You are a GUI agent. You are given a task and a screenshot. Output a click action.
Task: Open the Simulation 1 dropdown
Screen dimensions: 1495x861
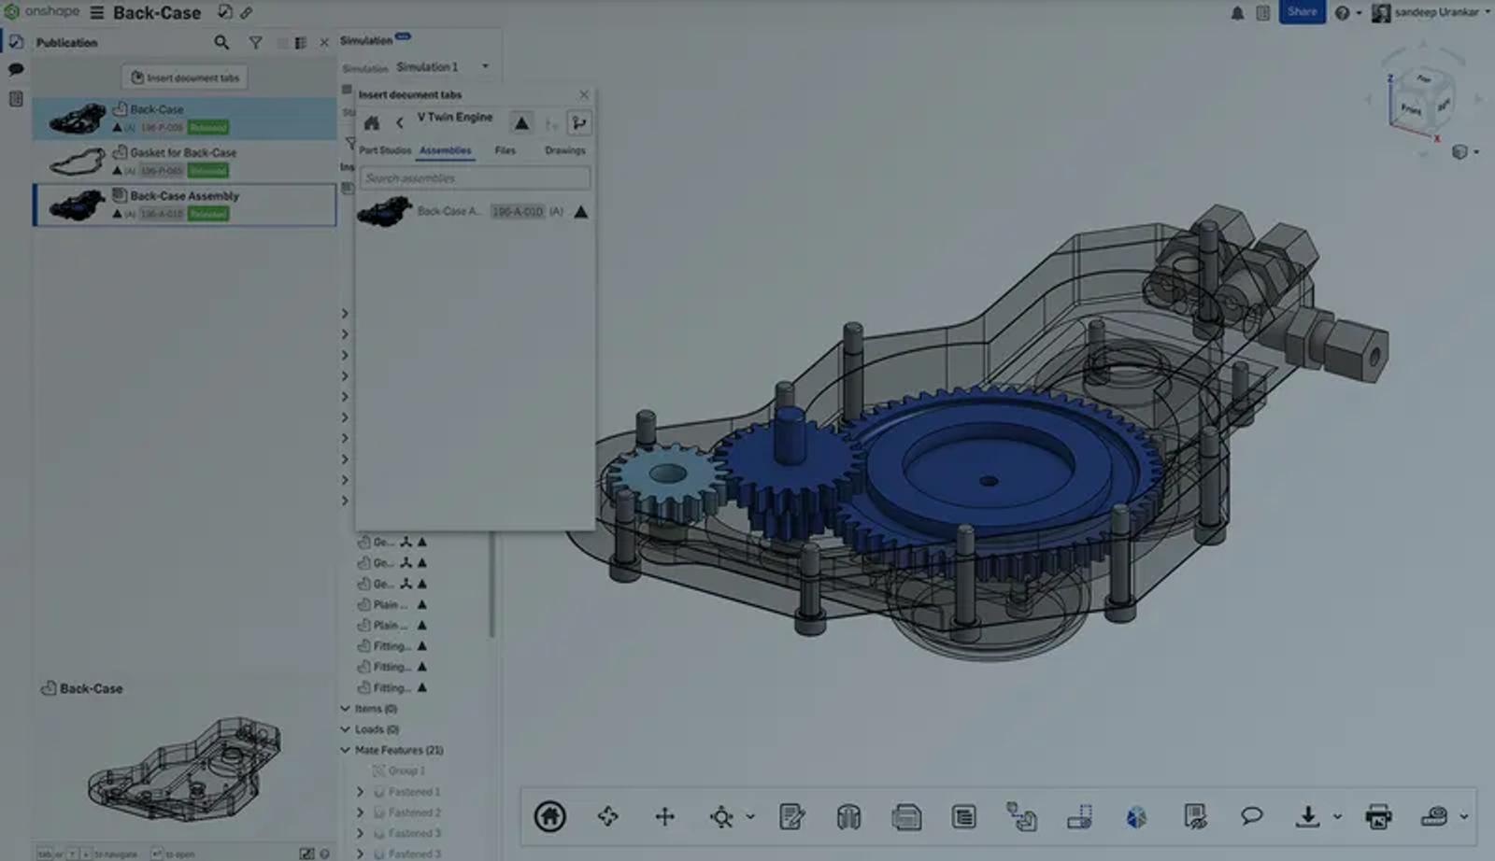click(x=485, y=67)
